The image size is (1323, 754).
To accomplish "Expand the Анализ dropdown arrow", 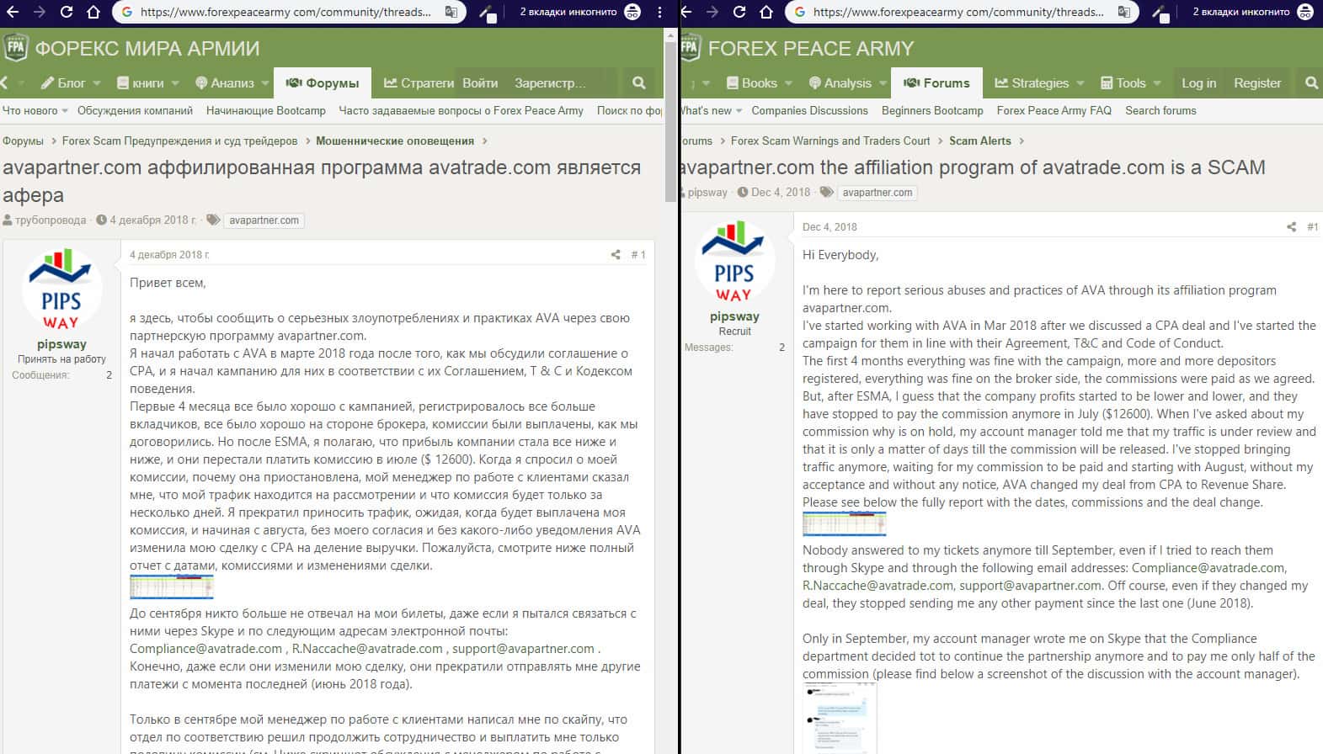I will tap(265, 83).
